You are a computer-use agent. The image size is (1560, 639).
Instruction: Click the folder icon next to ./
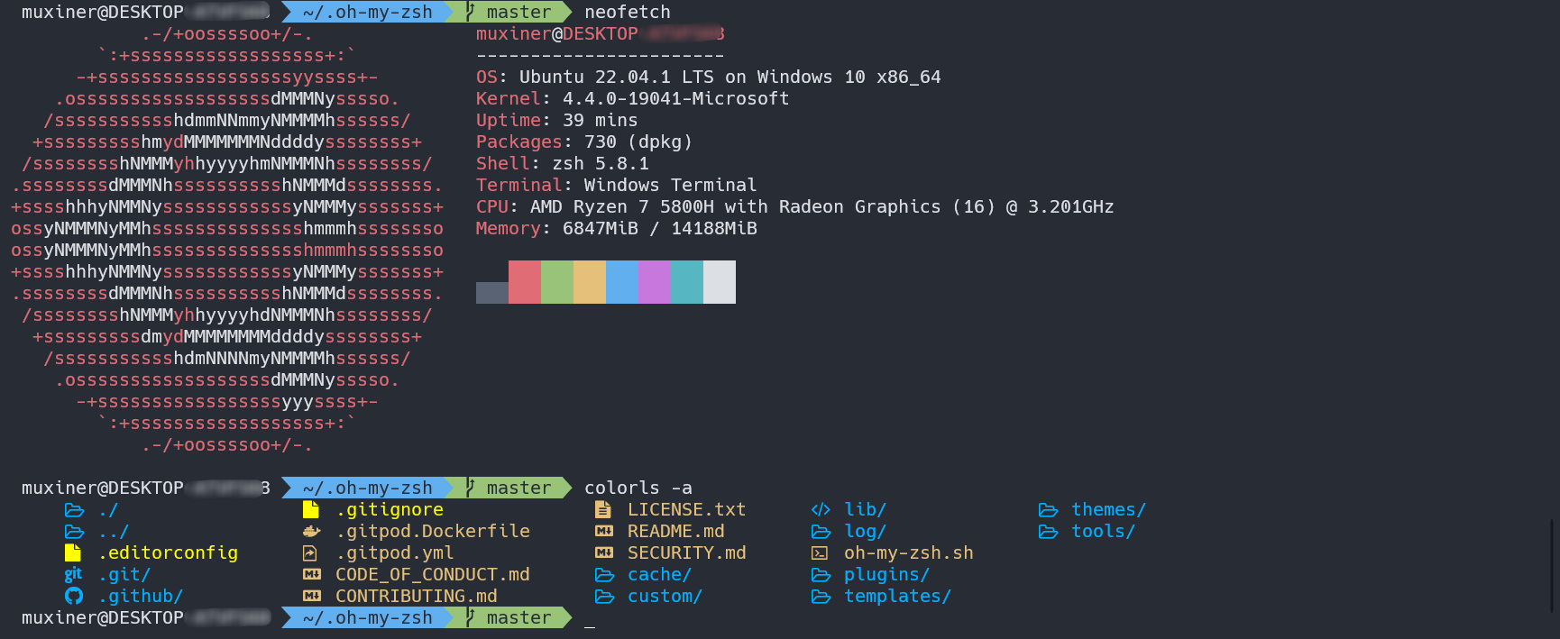click(74, 510)
